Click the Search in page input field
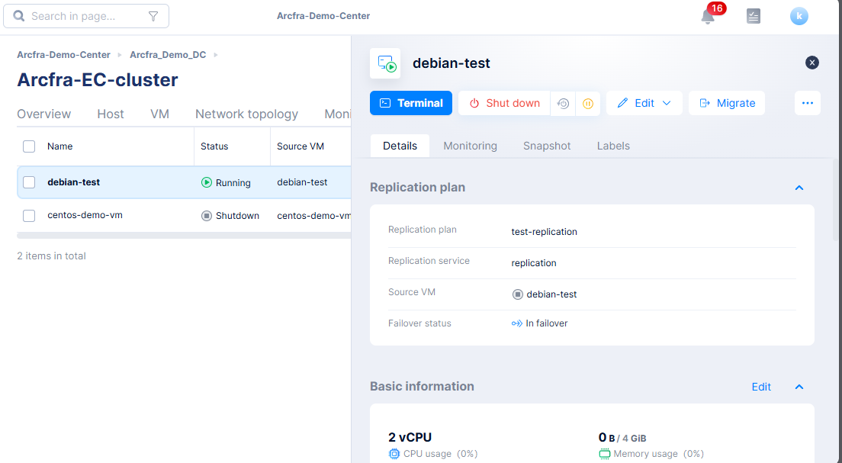The width and height of the screenshot is (842, 463). [84, 16]
